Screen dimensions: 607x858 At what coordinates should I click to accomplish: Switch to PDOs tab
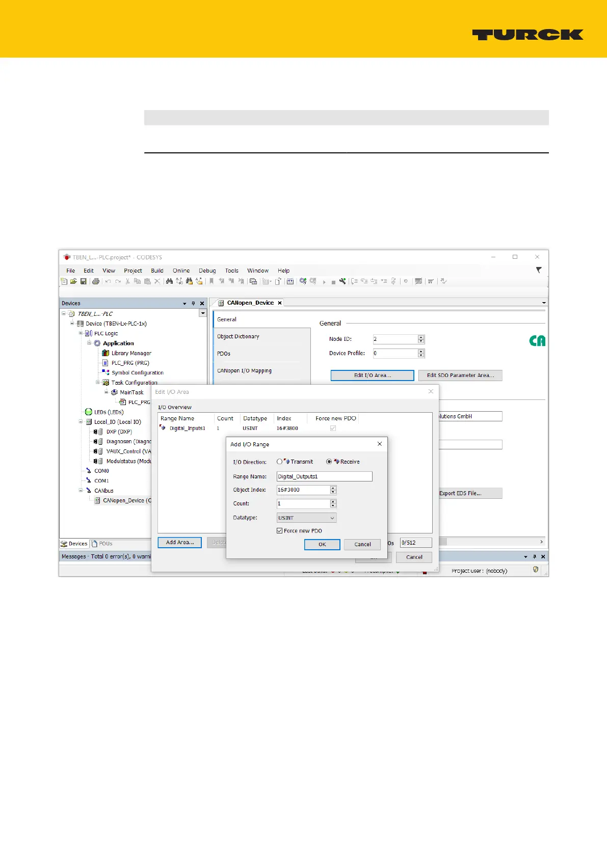[261, 354]
